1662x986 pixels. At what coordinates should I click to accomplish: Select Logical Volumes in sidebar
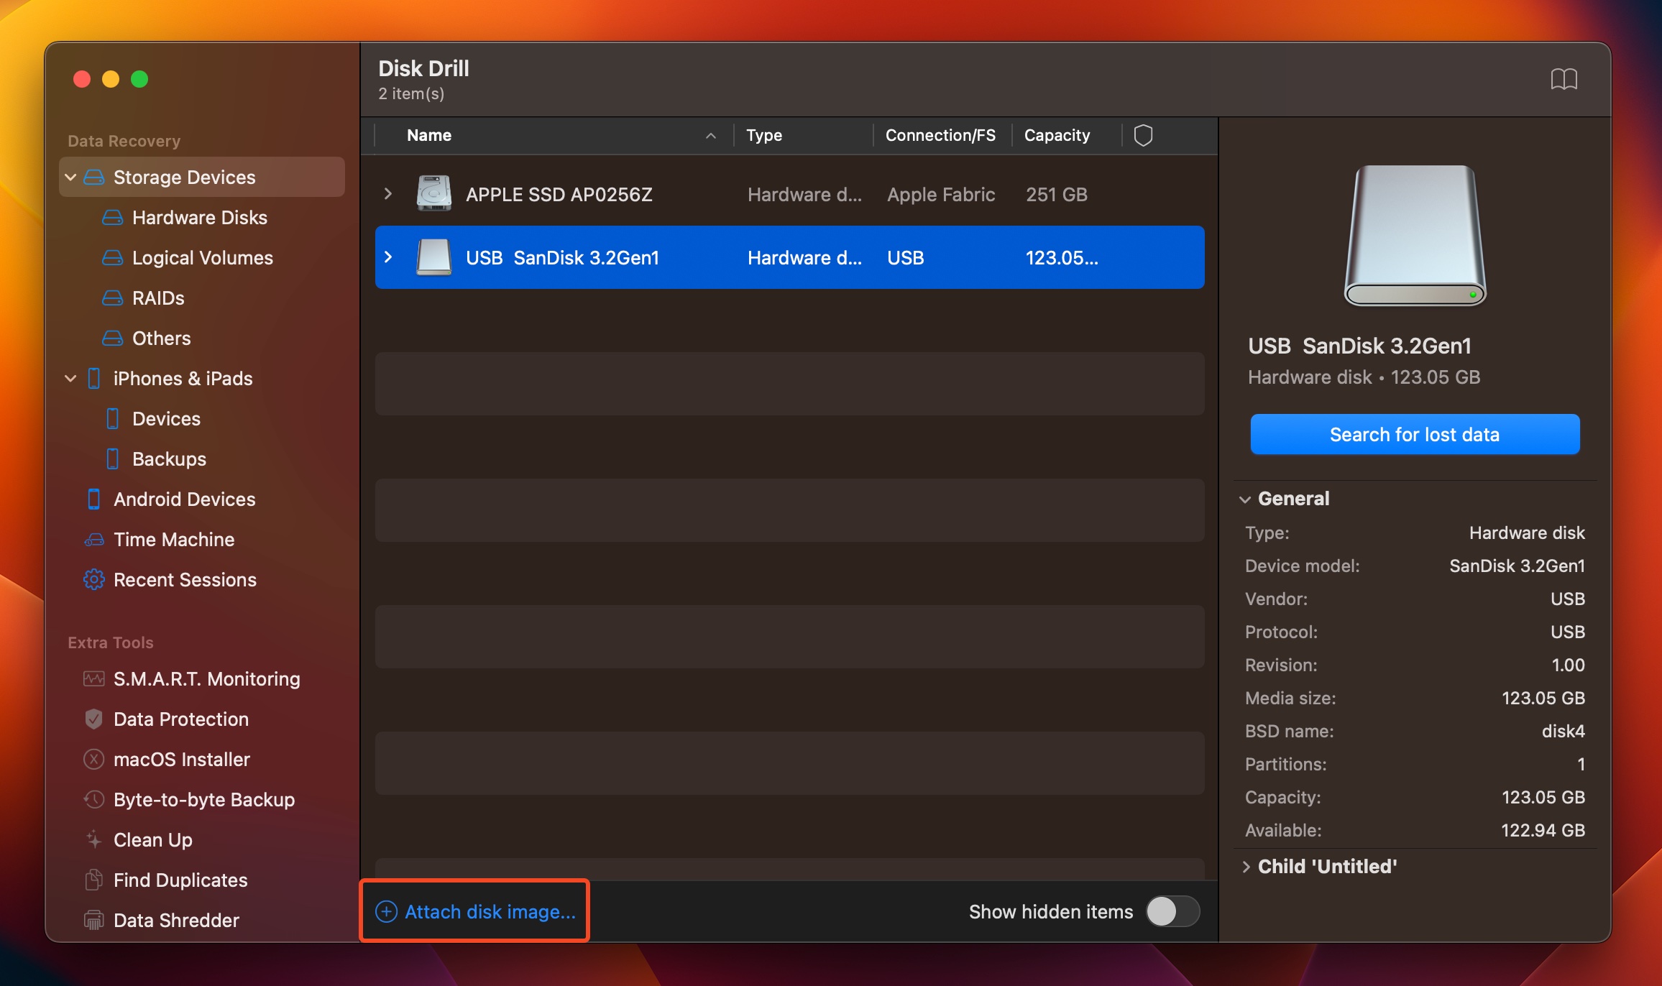click(x=202, y=257)
